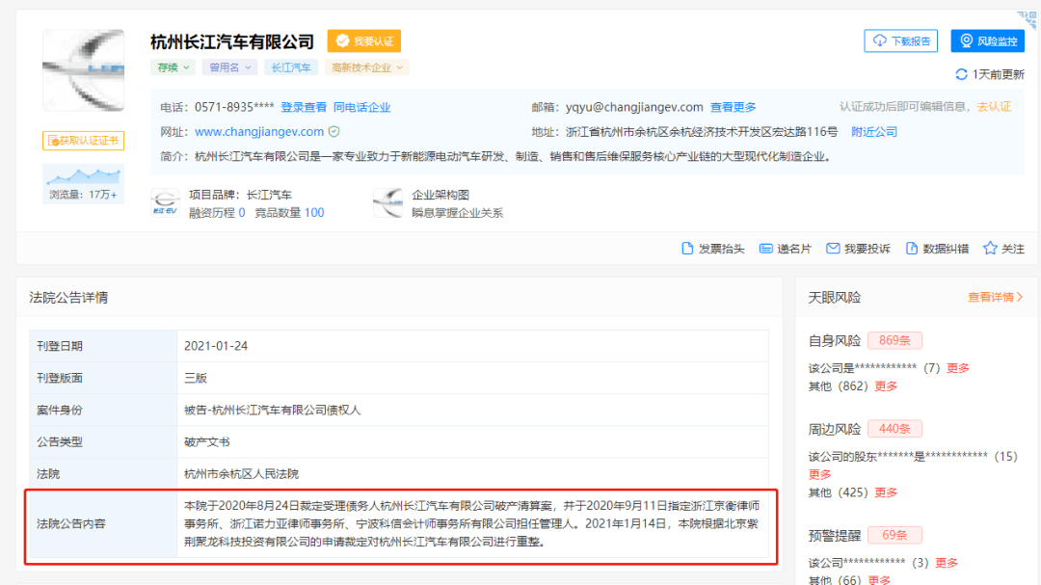Expand the 存续 status dropdown
The width and height of the screenshot is (1041, 585).
173,67
